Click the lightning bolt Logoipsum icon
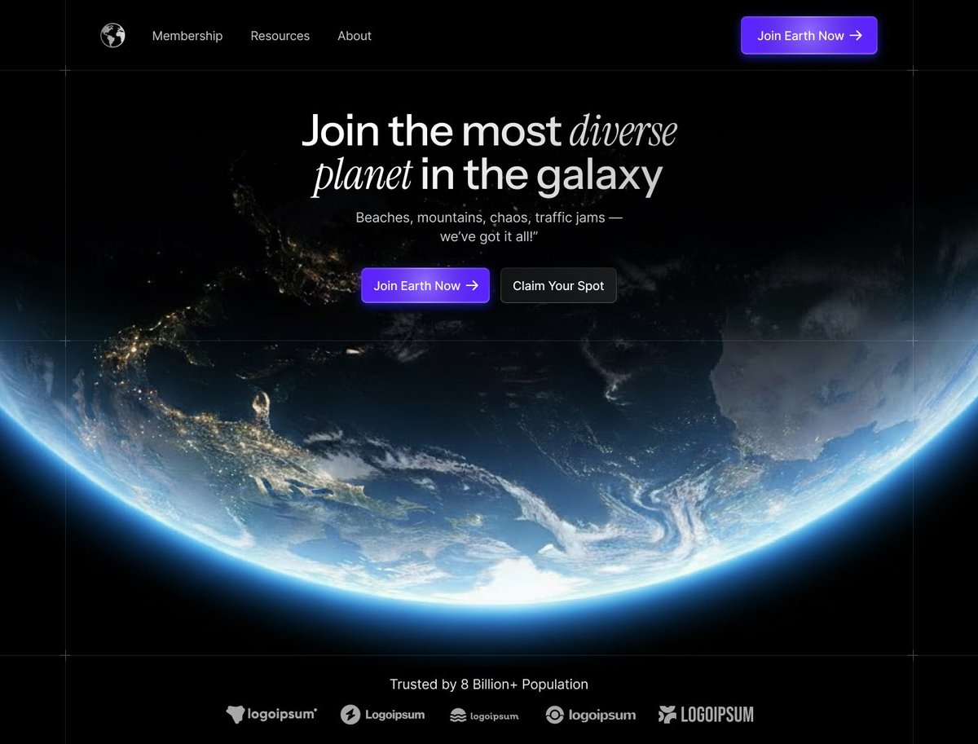This screenshot has width=978, height=744. (x=350, y=715)
